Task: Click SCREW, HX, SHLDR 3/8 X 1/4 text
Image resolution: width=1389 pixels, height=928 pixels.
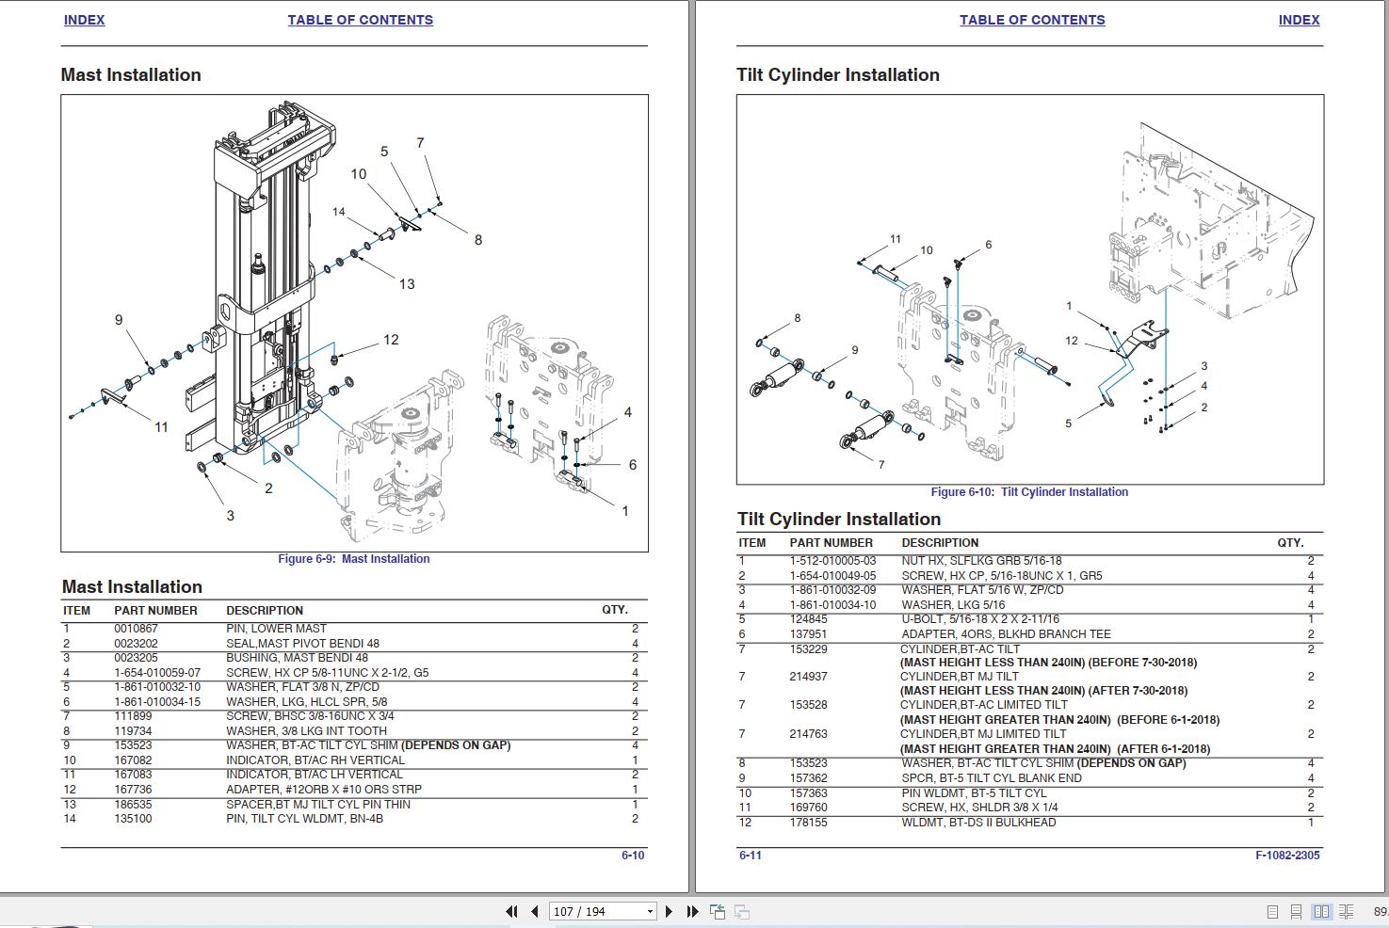Action: click(x=979, y=808)
